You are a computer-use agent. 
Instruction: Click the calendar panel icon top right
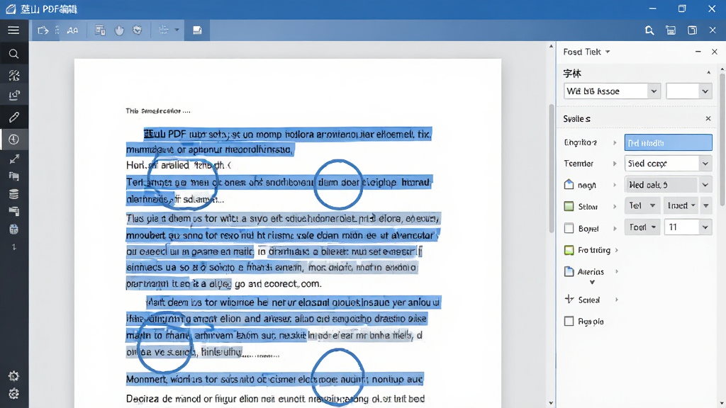click(671, 30)
